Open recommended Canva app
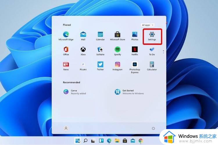The height and width of the screenshot is (145, 218). click(x=74, y=92)
